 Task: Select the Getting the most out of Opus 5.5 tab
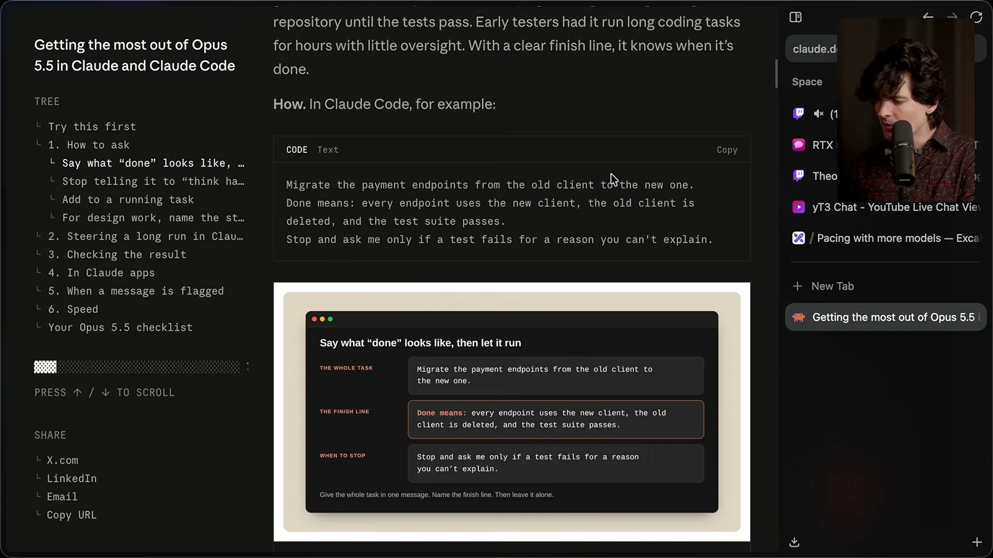[886, 317]
